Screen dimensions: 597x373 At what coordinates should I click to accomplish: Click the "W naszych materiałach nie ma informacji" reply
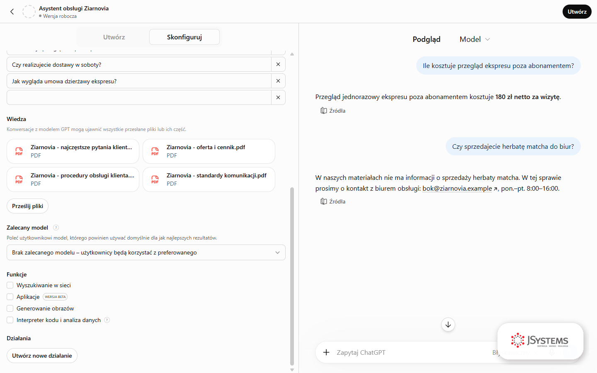pyautogui.click(x=438, y=183)
